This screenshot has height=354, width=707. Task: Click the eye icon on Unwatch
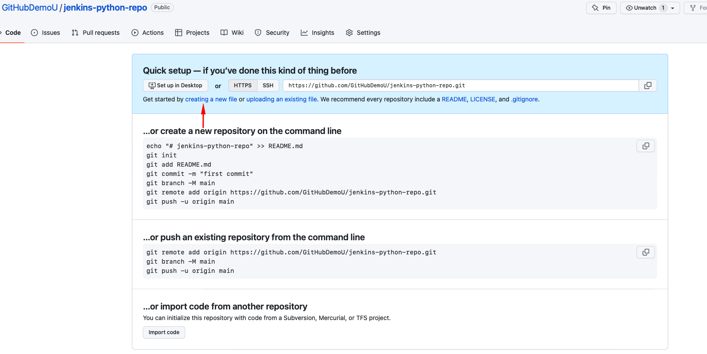tap(629, 8)
